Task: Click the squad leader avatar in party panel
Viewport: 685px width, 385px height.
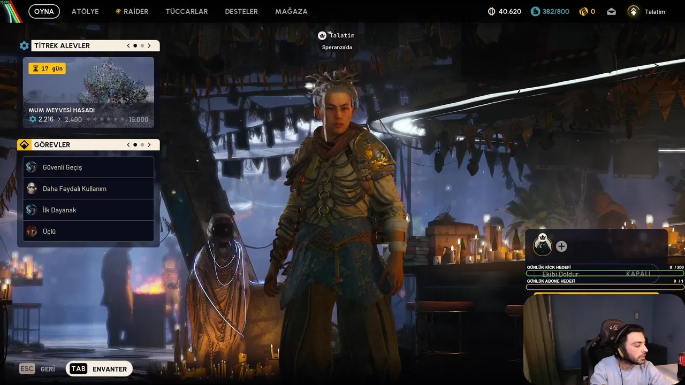Action: 543,245
